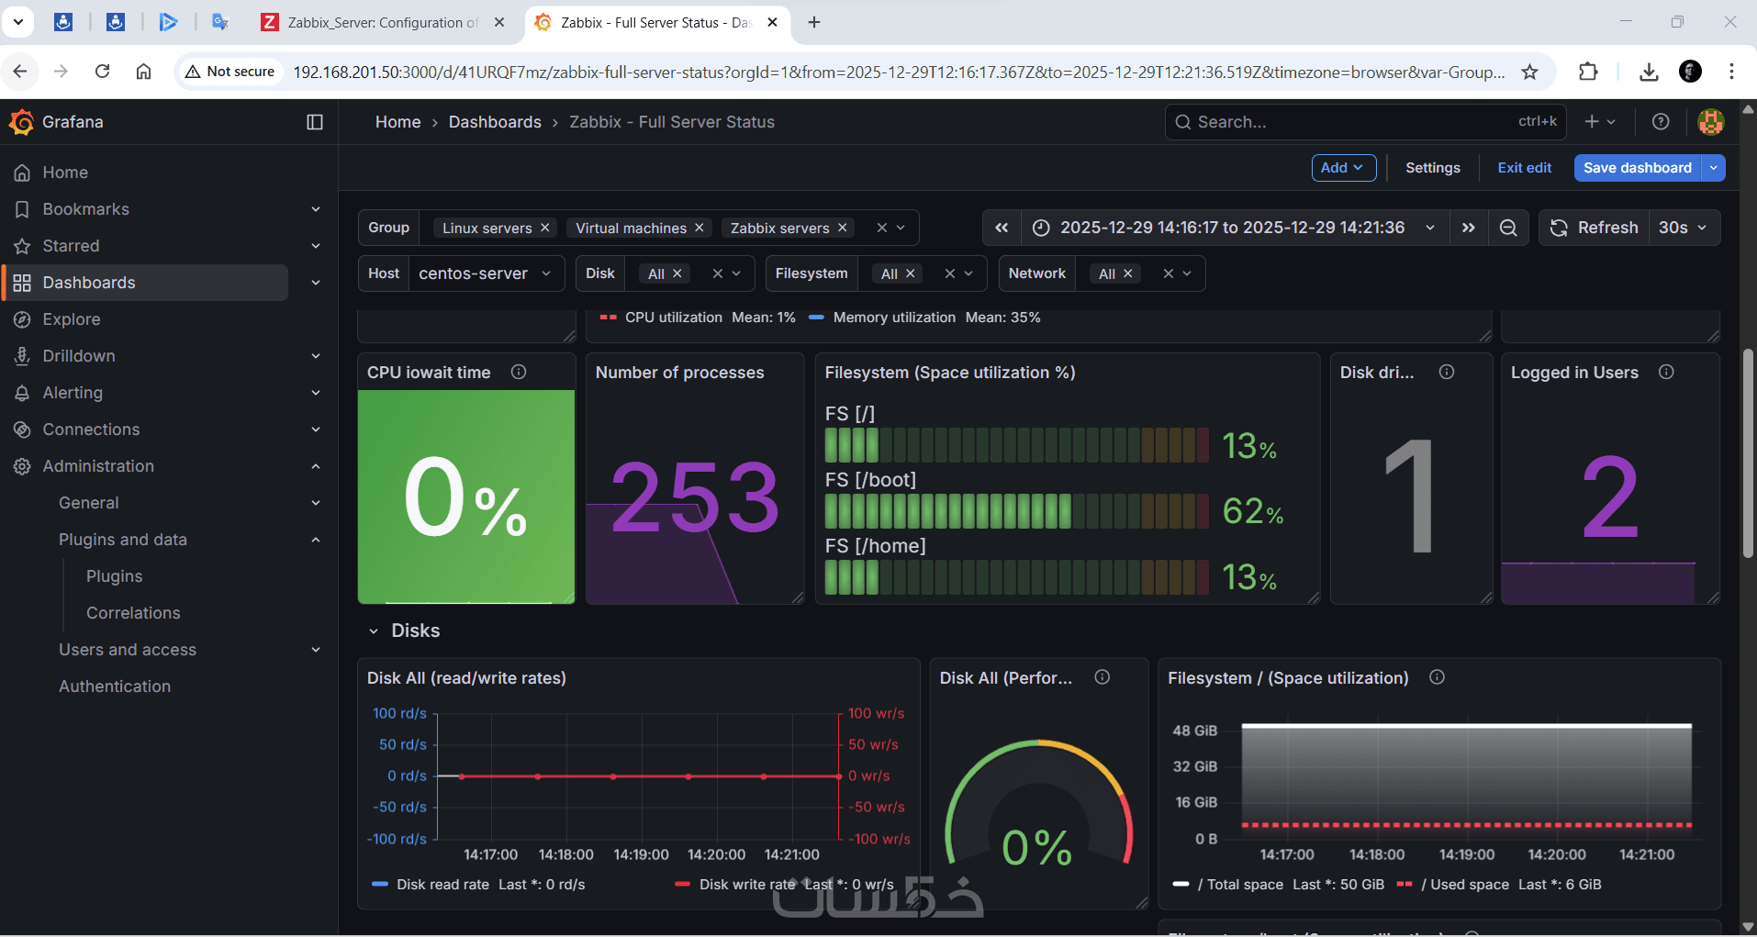1757x937 pixels.
Task: Zoom out the time range
Action: [1508, 228]
